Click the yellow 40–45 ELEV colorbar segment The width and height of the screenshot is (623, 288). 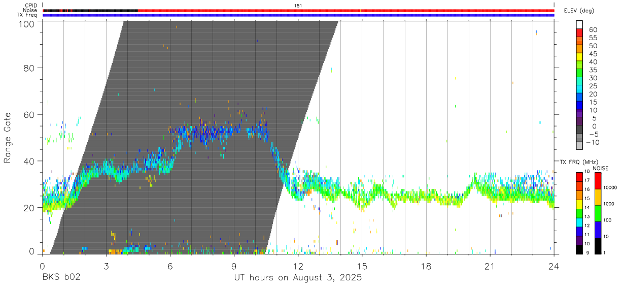[579, 56]
